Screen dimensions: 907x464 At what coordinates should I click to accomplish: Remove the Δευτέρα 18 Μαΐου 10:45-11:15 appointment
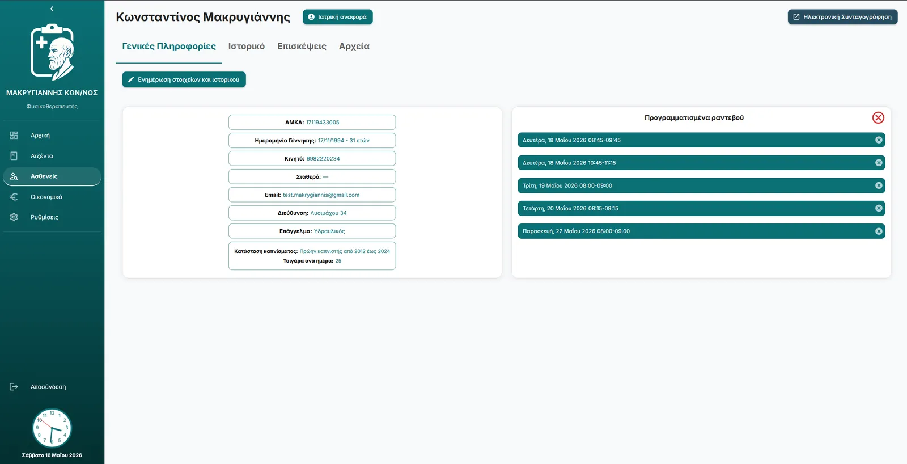click(879, 163)
